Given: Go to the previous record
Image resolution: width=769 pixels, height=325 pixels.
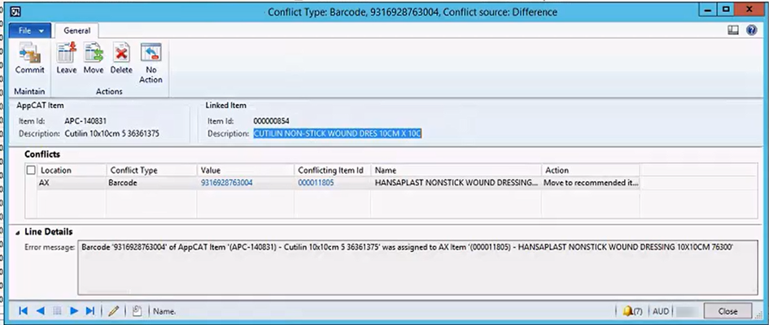Looking at the screenshot, I should click(40, 311).
